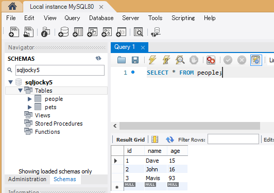The image size is (274, 193).
Task: Toggle the auto-commit mode button
Action: click(256, 60)
